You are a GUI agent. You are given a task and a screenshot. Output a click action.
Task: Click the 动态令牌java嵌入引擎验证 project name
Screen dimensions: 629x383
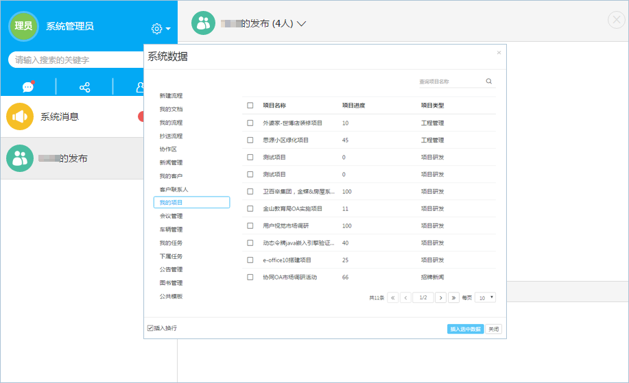298,243
